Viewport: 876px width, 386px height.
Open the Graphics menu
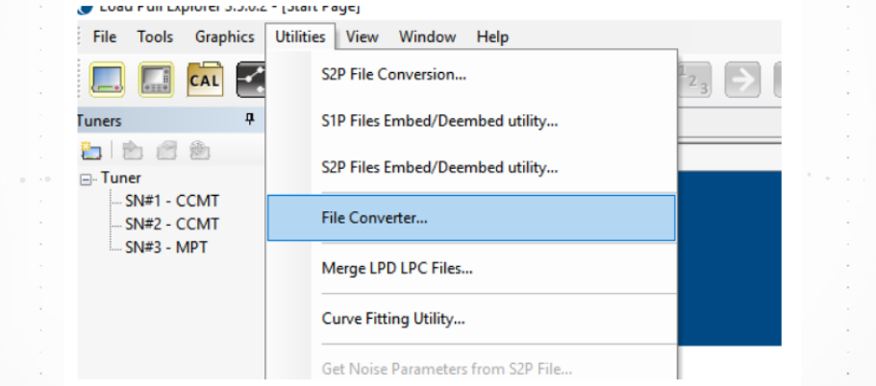pos(224,37)
